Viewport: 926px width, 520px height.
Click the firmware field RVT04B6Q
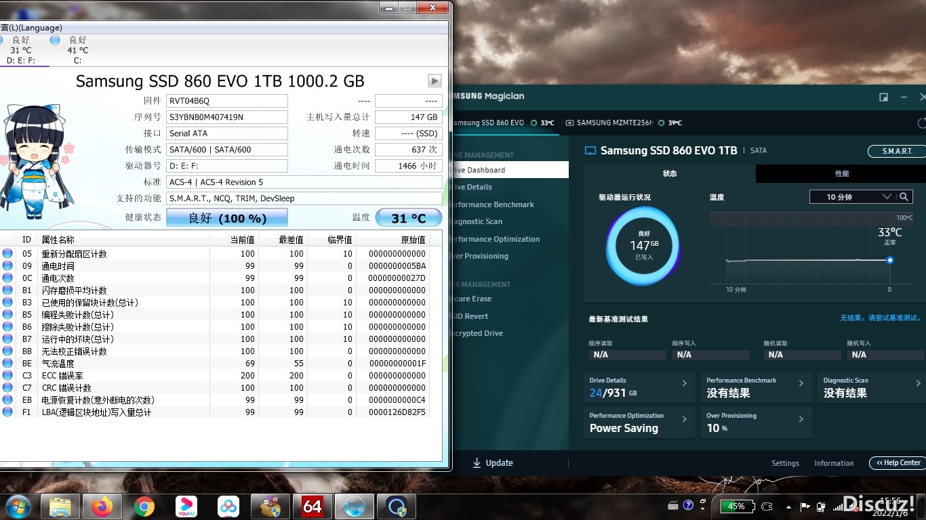tap(227, 101)
